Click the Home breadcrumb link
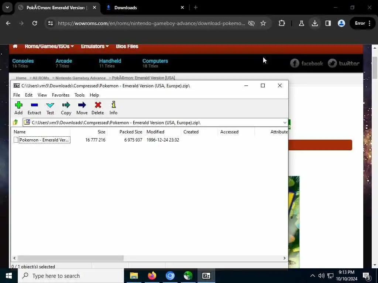This screenshot has height=283, width=378. click(x=21, y=78)
